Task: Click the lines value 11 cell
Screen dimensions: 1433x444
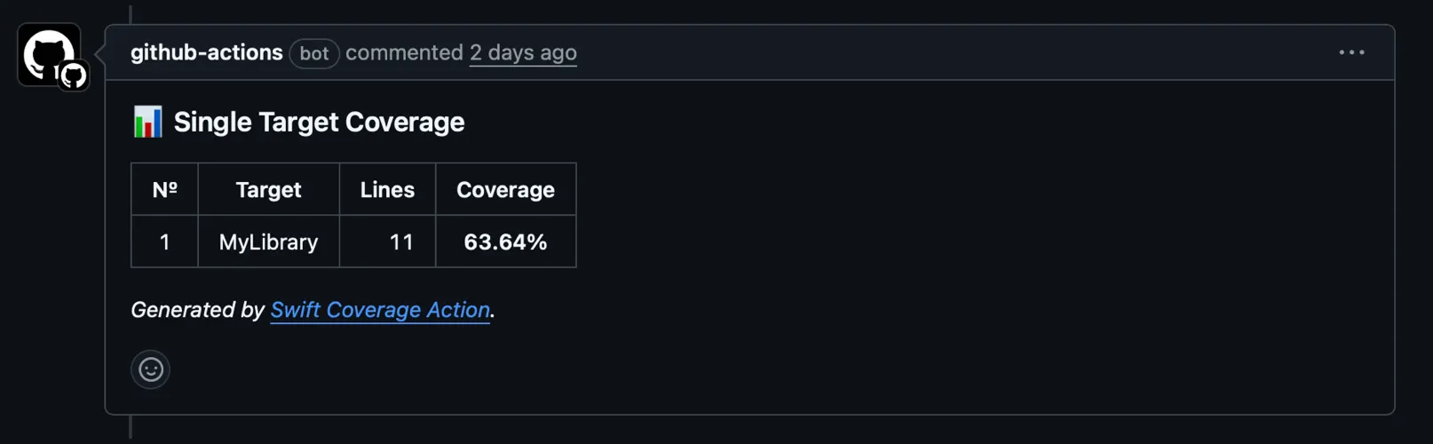Action: pos(400,242)
